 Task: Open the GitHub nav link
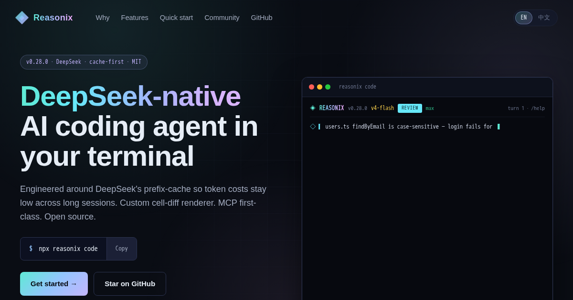point(262,18)
